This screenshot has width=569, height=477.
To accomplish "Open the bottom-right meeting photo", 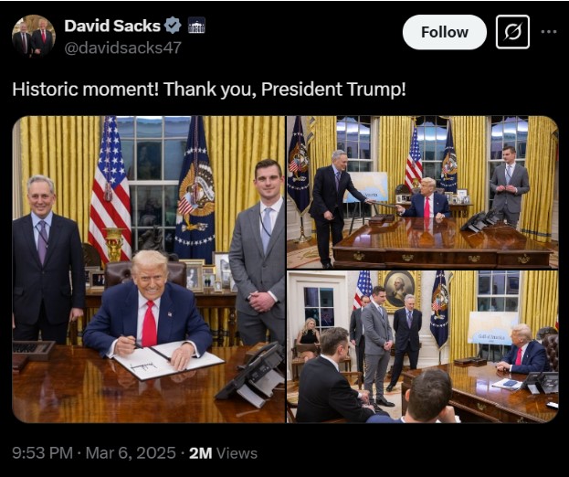I will (422, 346).
